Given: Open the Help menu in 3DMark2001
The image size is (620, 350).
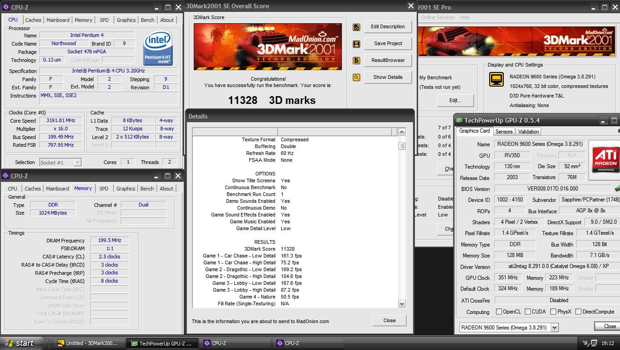Looking at the screenshot, I should [x=465, y=17].
